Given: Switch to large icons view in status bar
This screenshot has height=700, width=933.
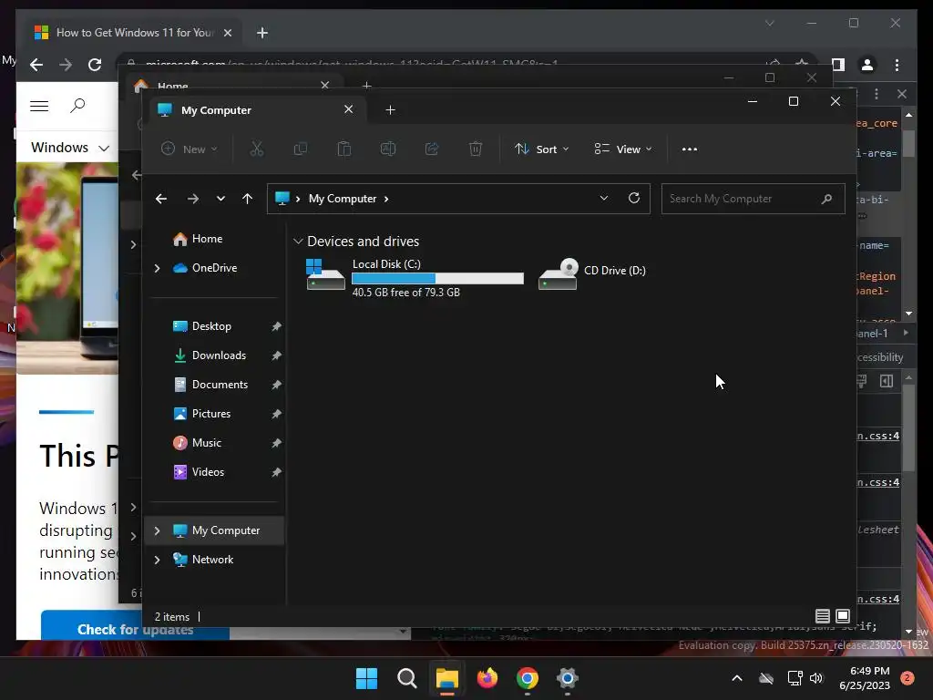Looking at the screenshot, I should [x=843, y=616].
